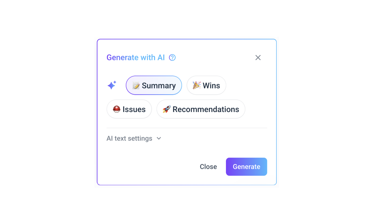Click the sparkle AI icon beside the chips

[x=112, y=85]
